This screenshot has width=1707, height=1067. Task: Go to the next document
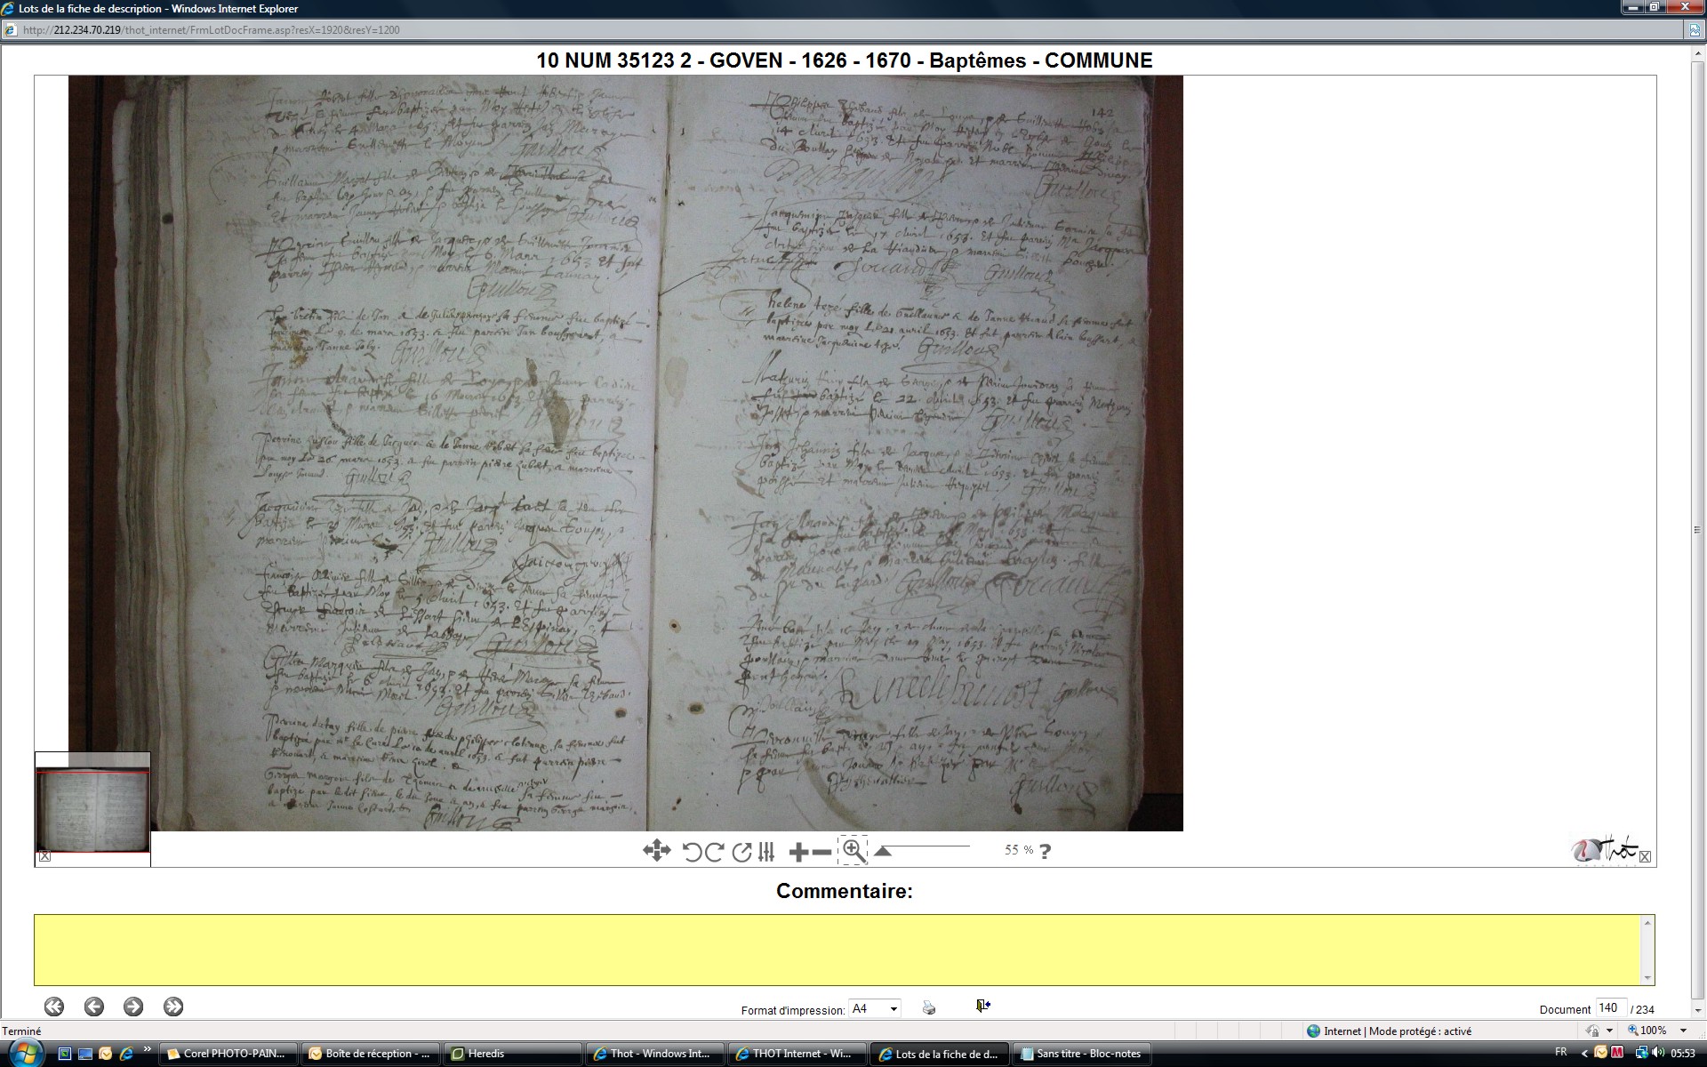pos(133,1007)
